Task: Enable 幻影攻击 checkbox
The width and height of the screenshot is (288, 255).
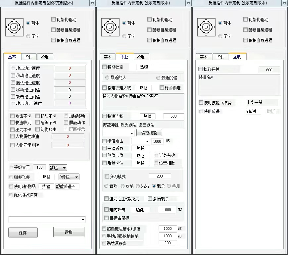Action: tap(38, 129)
